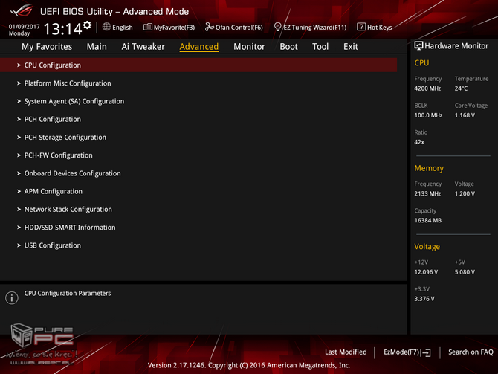Click Search on FAQ link
Screen dimensions: 498x374
click(x=470, y=352)
